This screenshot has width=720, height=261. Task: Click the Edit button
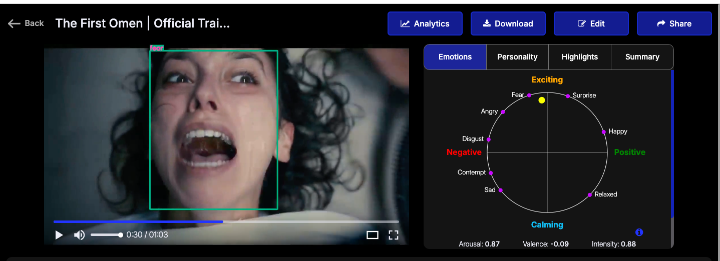pos(591,23)
